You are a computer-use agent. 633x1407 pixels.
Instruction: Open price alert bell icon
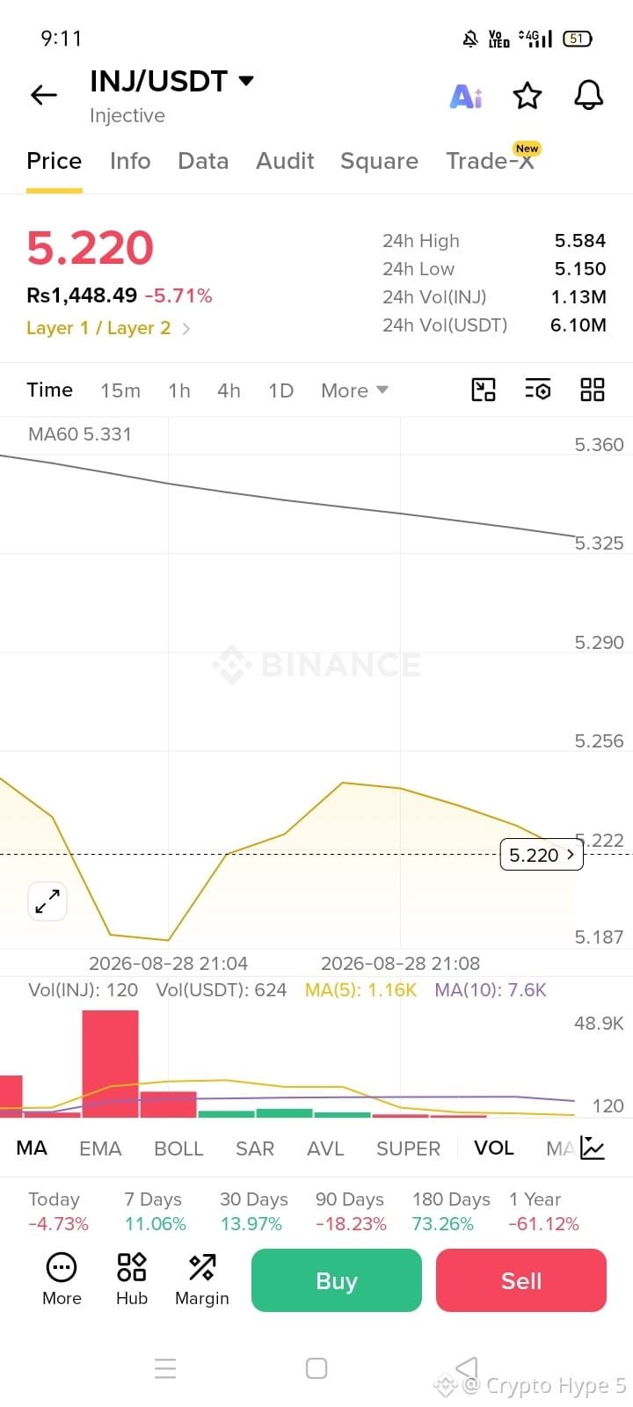point(589,95)
